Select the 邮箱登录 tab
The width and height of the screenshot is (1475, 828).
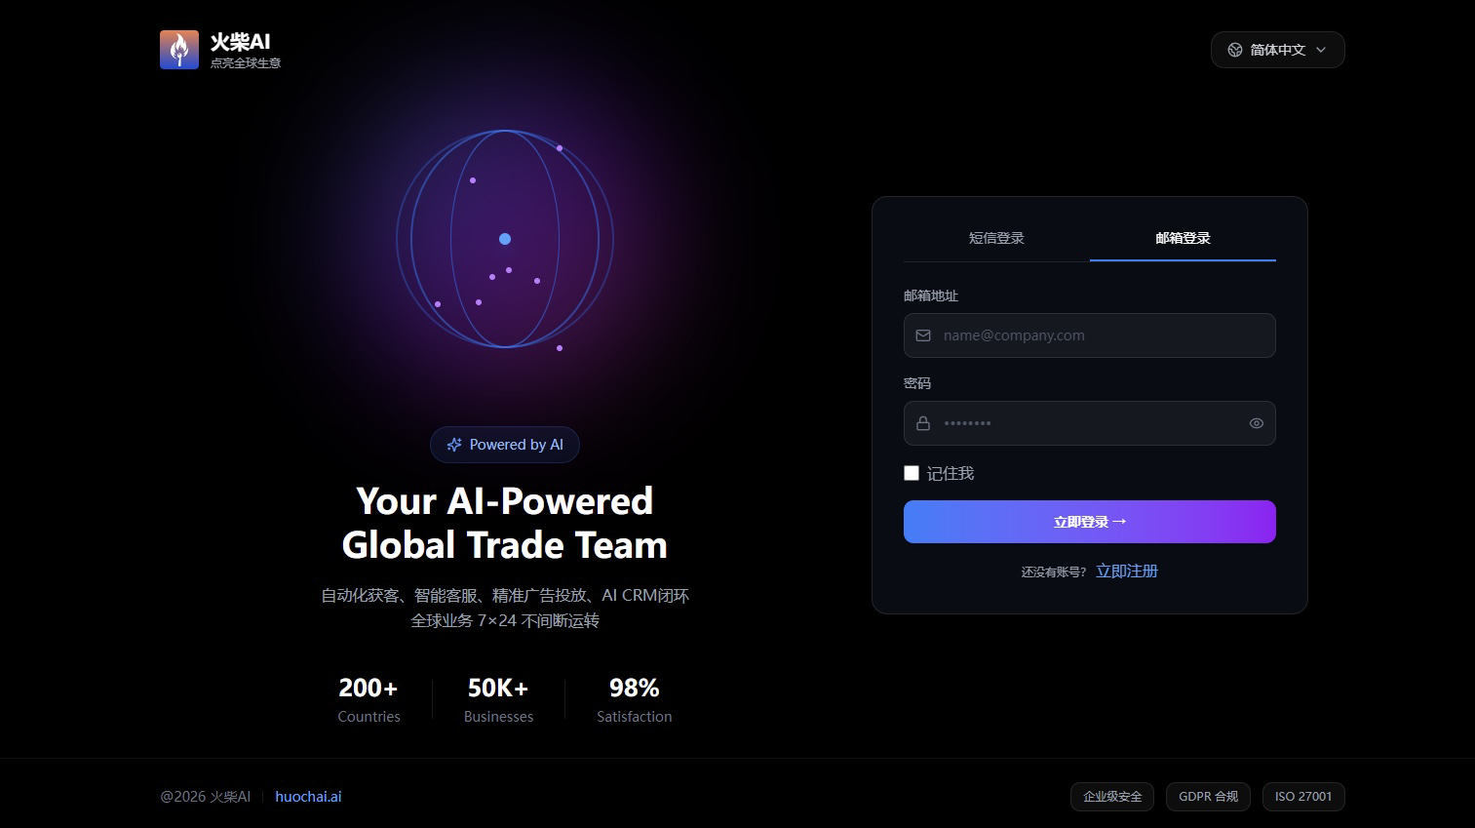point(1183,238)
